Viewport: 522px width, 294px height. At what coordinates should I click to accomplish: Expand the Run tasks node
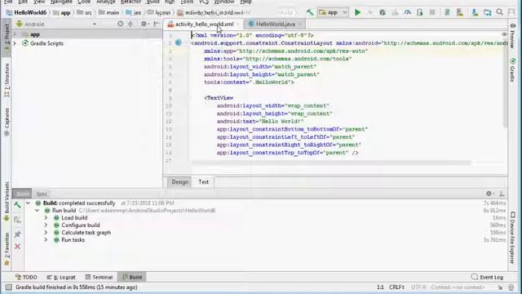46,239
